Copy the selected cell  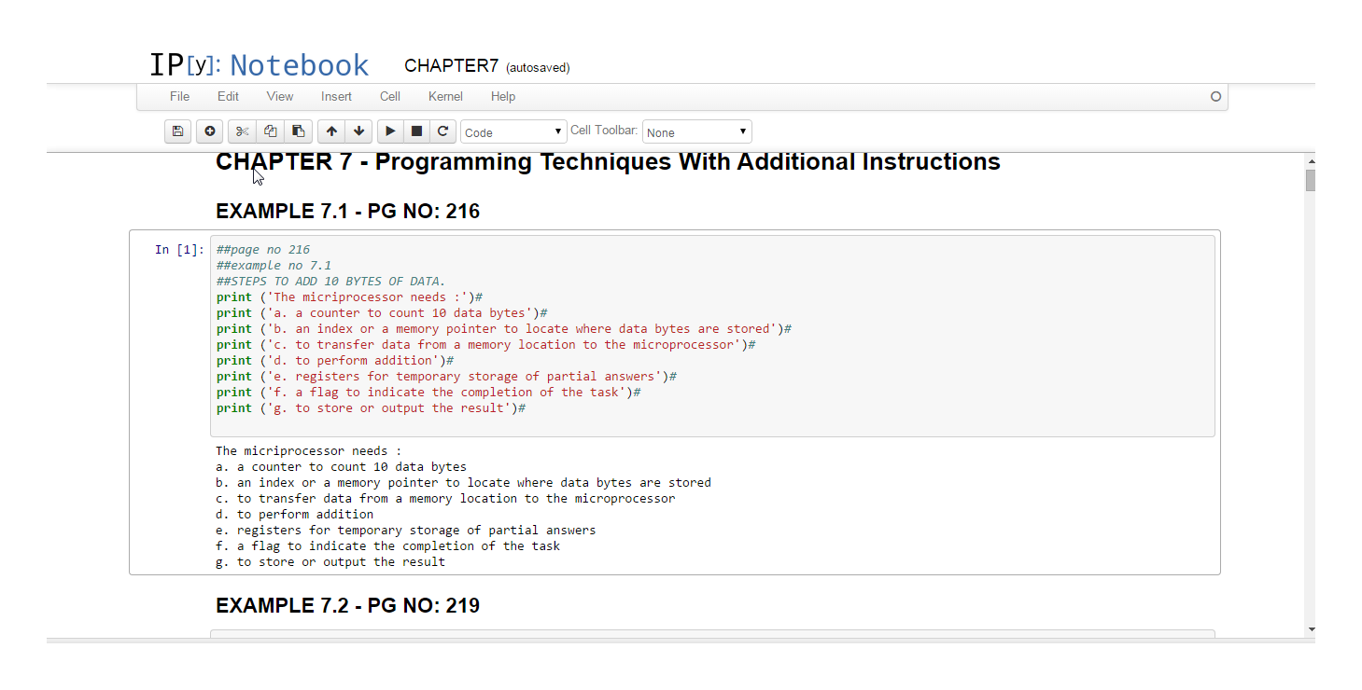271,131
